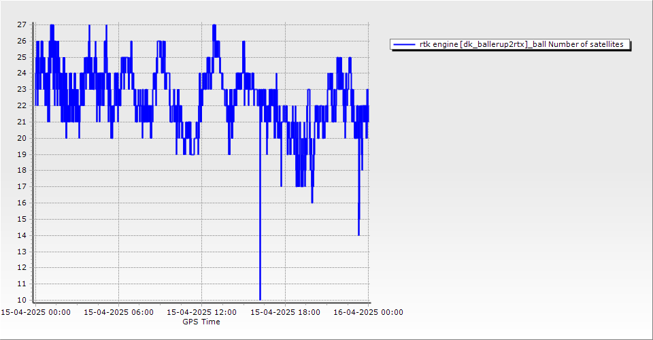Click the x-axis label '15-04-2025 00:00'
Image resolution: width=653 pixels, height=340 pixels.
[x=35, y=312]
